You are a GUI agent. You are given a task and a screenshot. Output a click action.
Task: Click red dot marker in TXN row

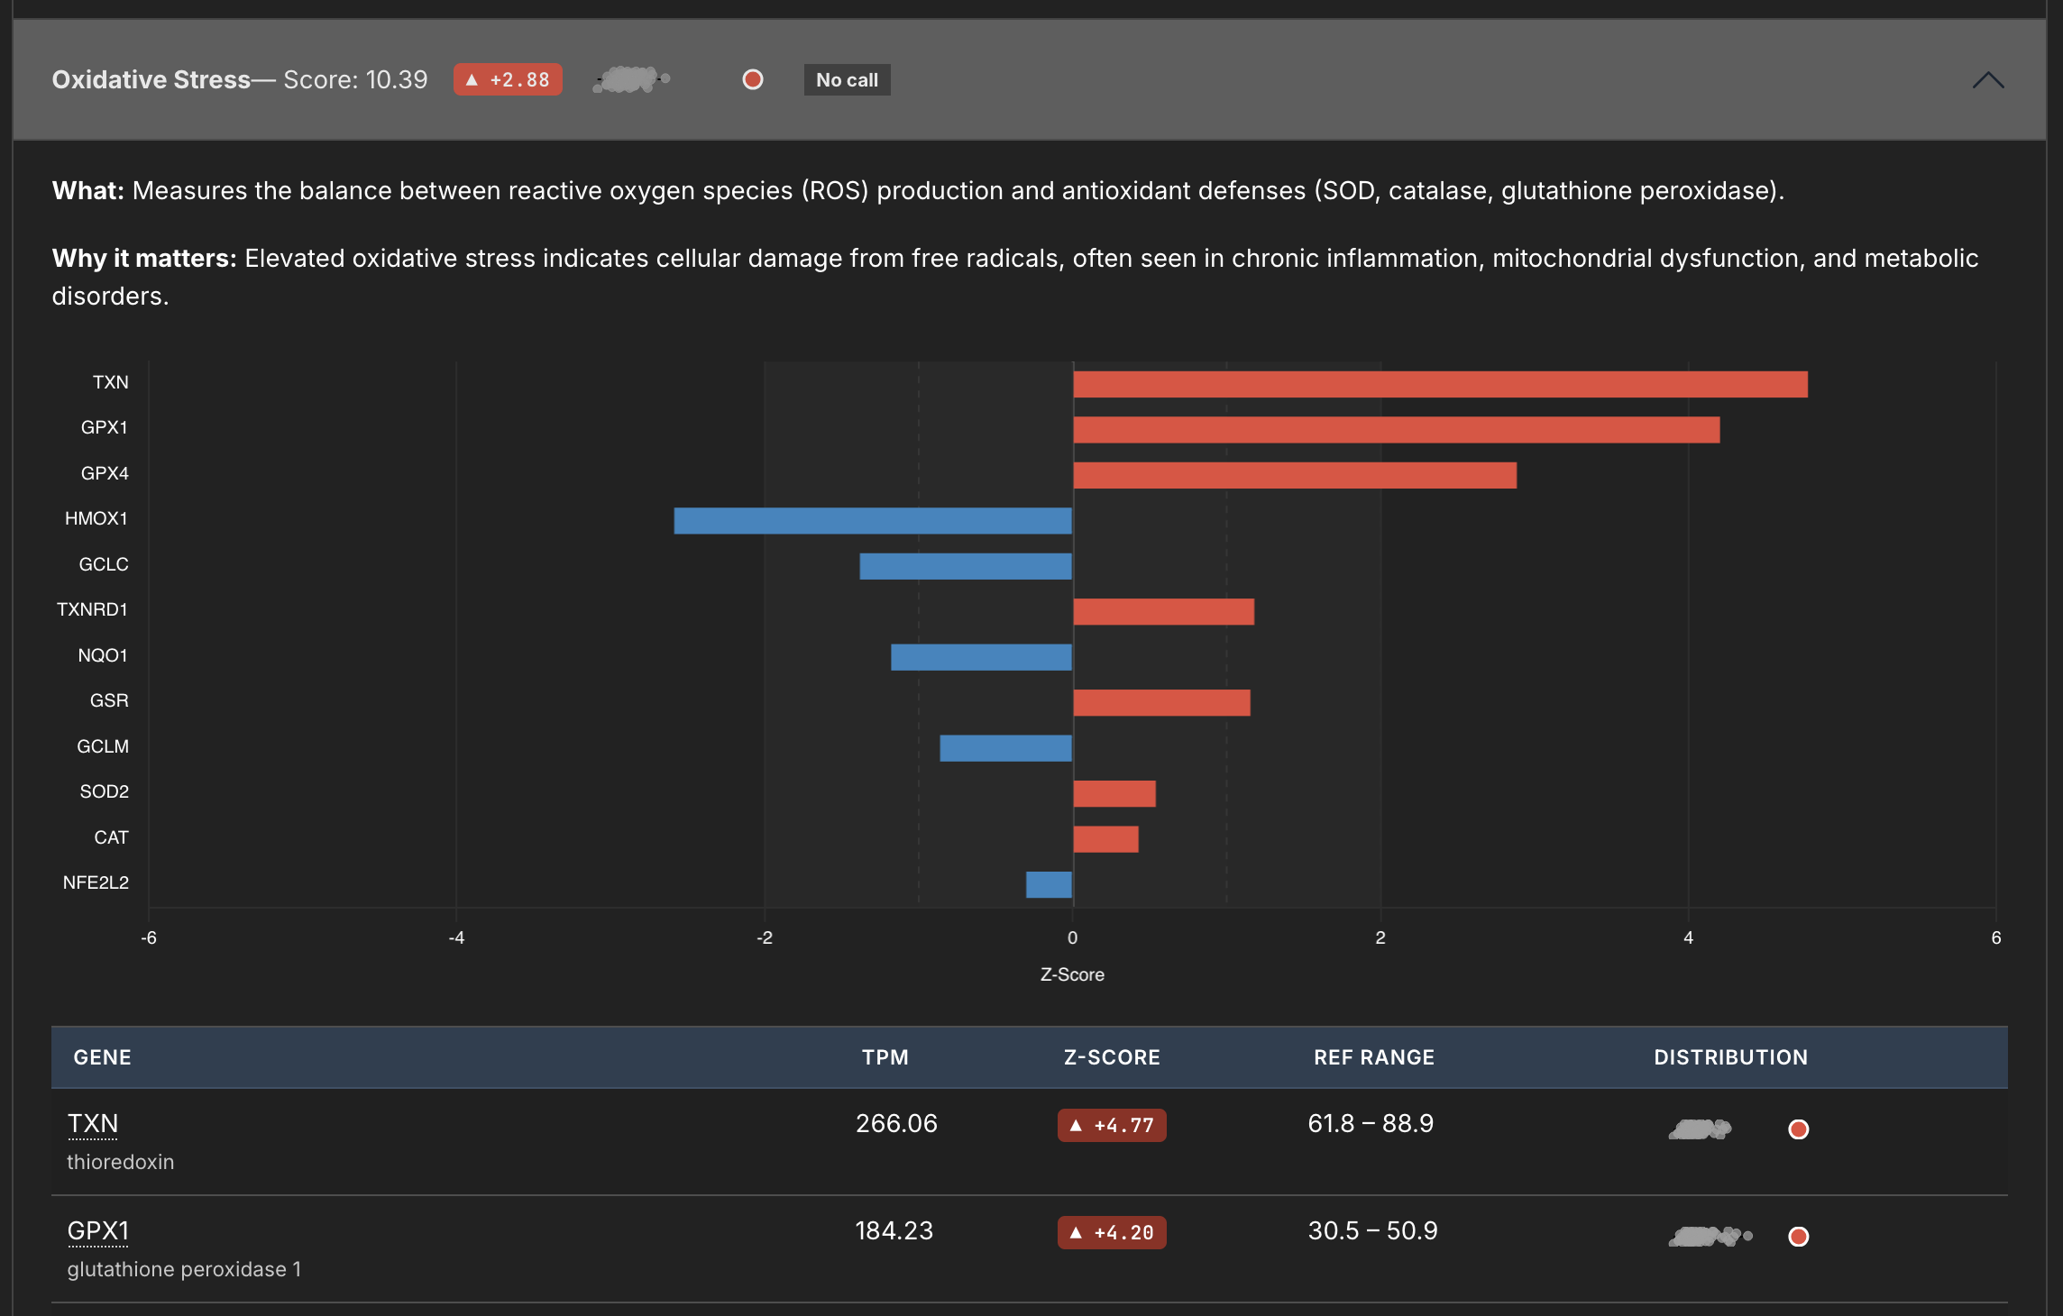pyautogui.click(x=1798, y=1129)
